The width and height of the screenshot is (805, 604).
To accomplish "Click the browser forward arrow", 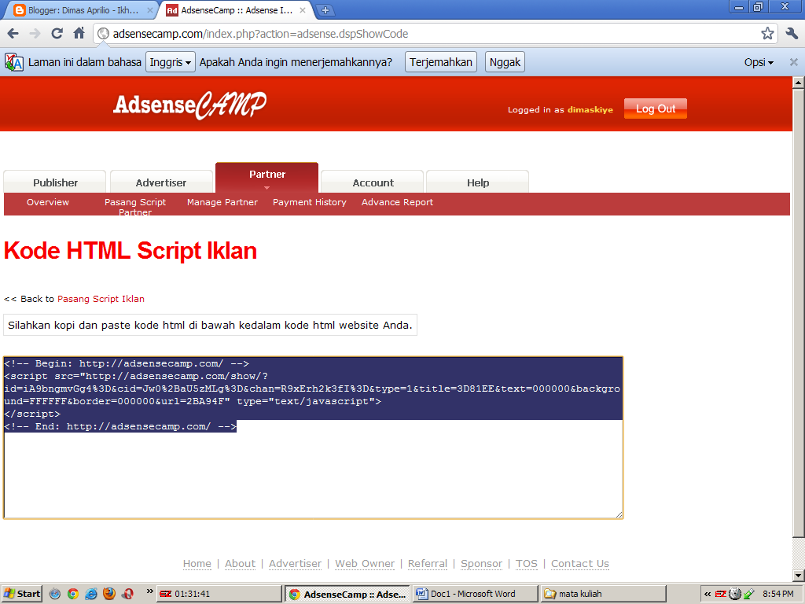I will pos(35,34).
